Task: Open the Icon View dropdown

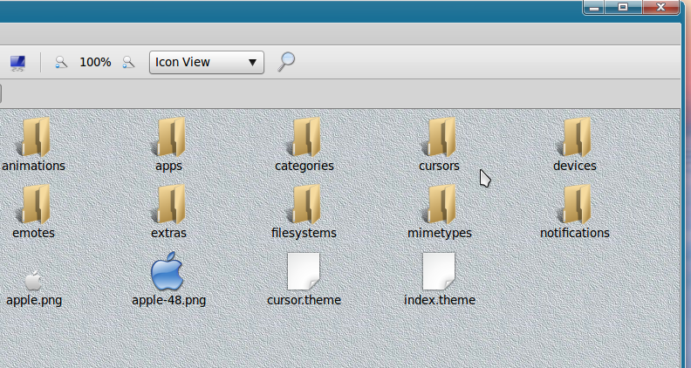Action: [x=207, y=62]
